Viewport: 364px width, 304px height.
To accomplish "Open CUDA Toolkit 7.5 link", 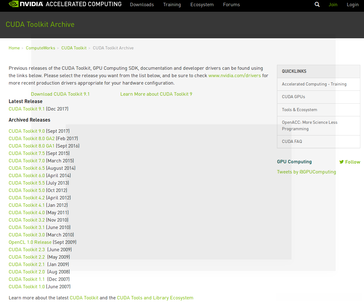I will pyautogui.click(x=27, y=153).
